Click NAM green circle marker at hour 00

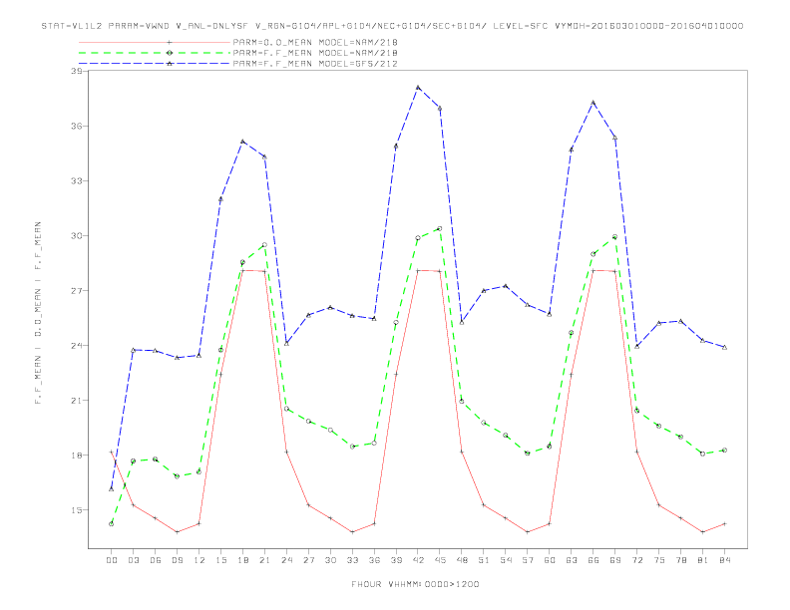tap(112, 524)
